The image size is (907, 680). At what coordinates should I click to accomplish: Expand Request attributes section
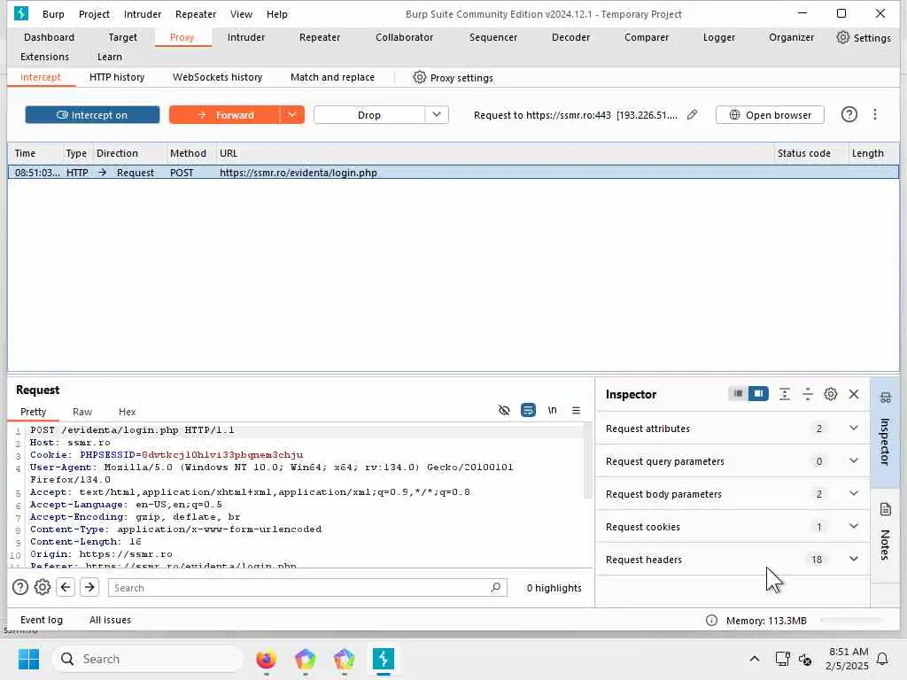[x=853, y=429]
